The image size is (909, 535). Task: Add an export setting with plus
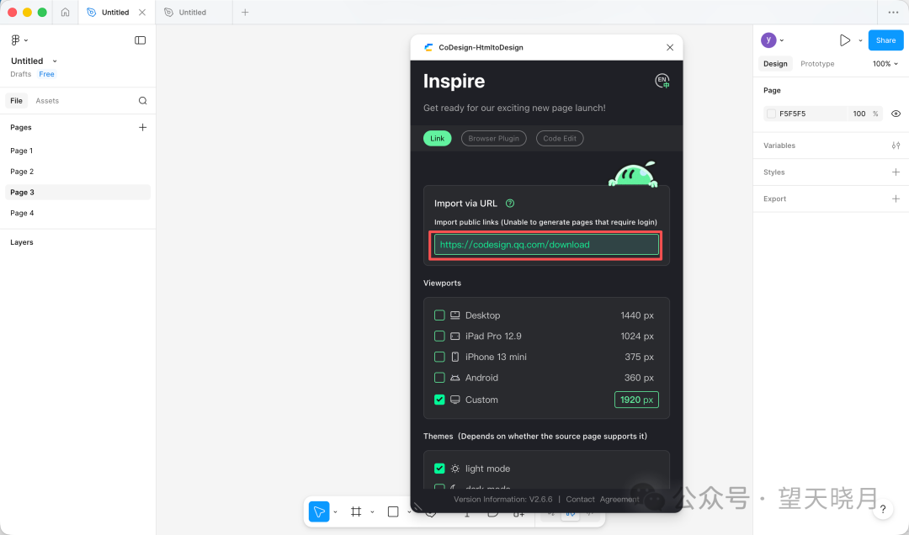click(896, 199)
